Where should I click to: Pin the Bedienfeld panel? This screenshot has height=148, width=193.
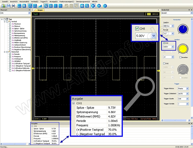point(189,10)
